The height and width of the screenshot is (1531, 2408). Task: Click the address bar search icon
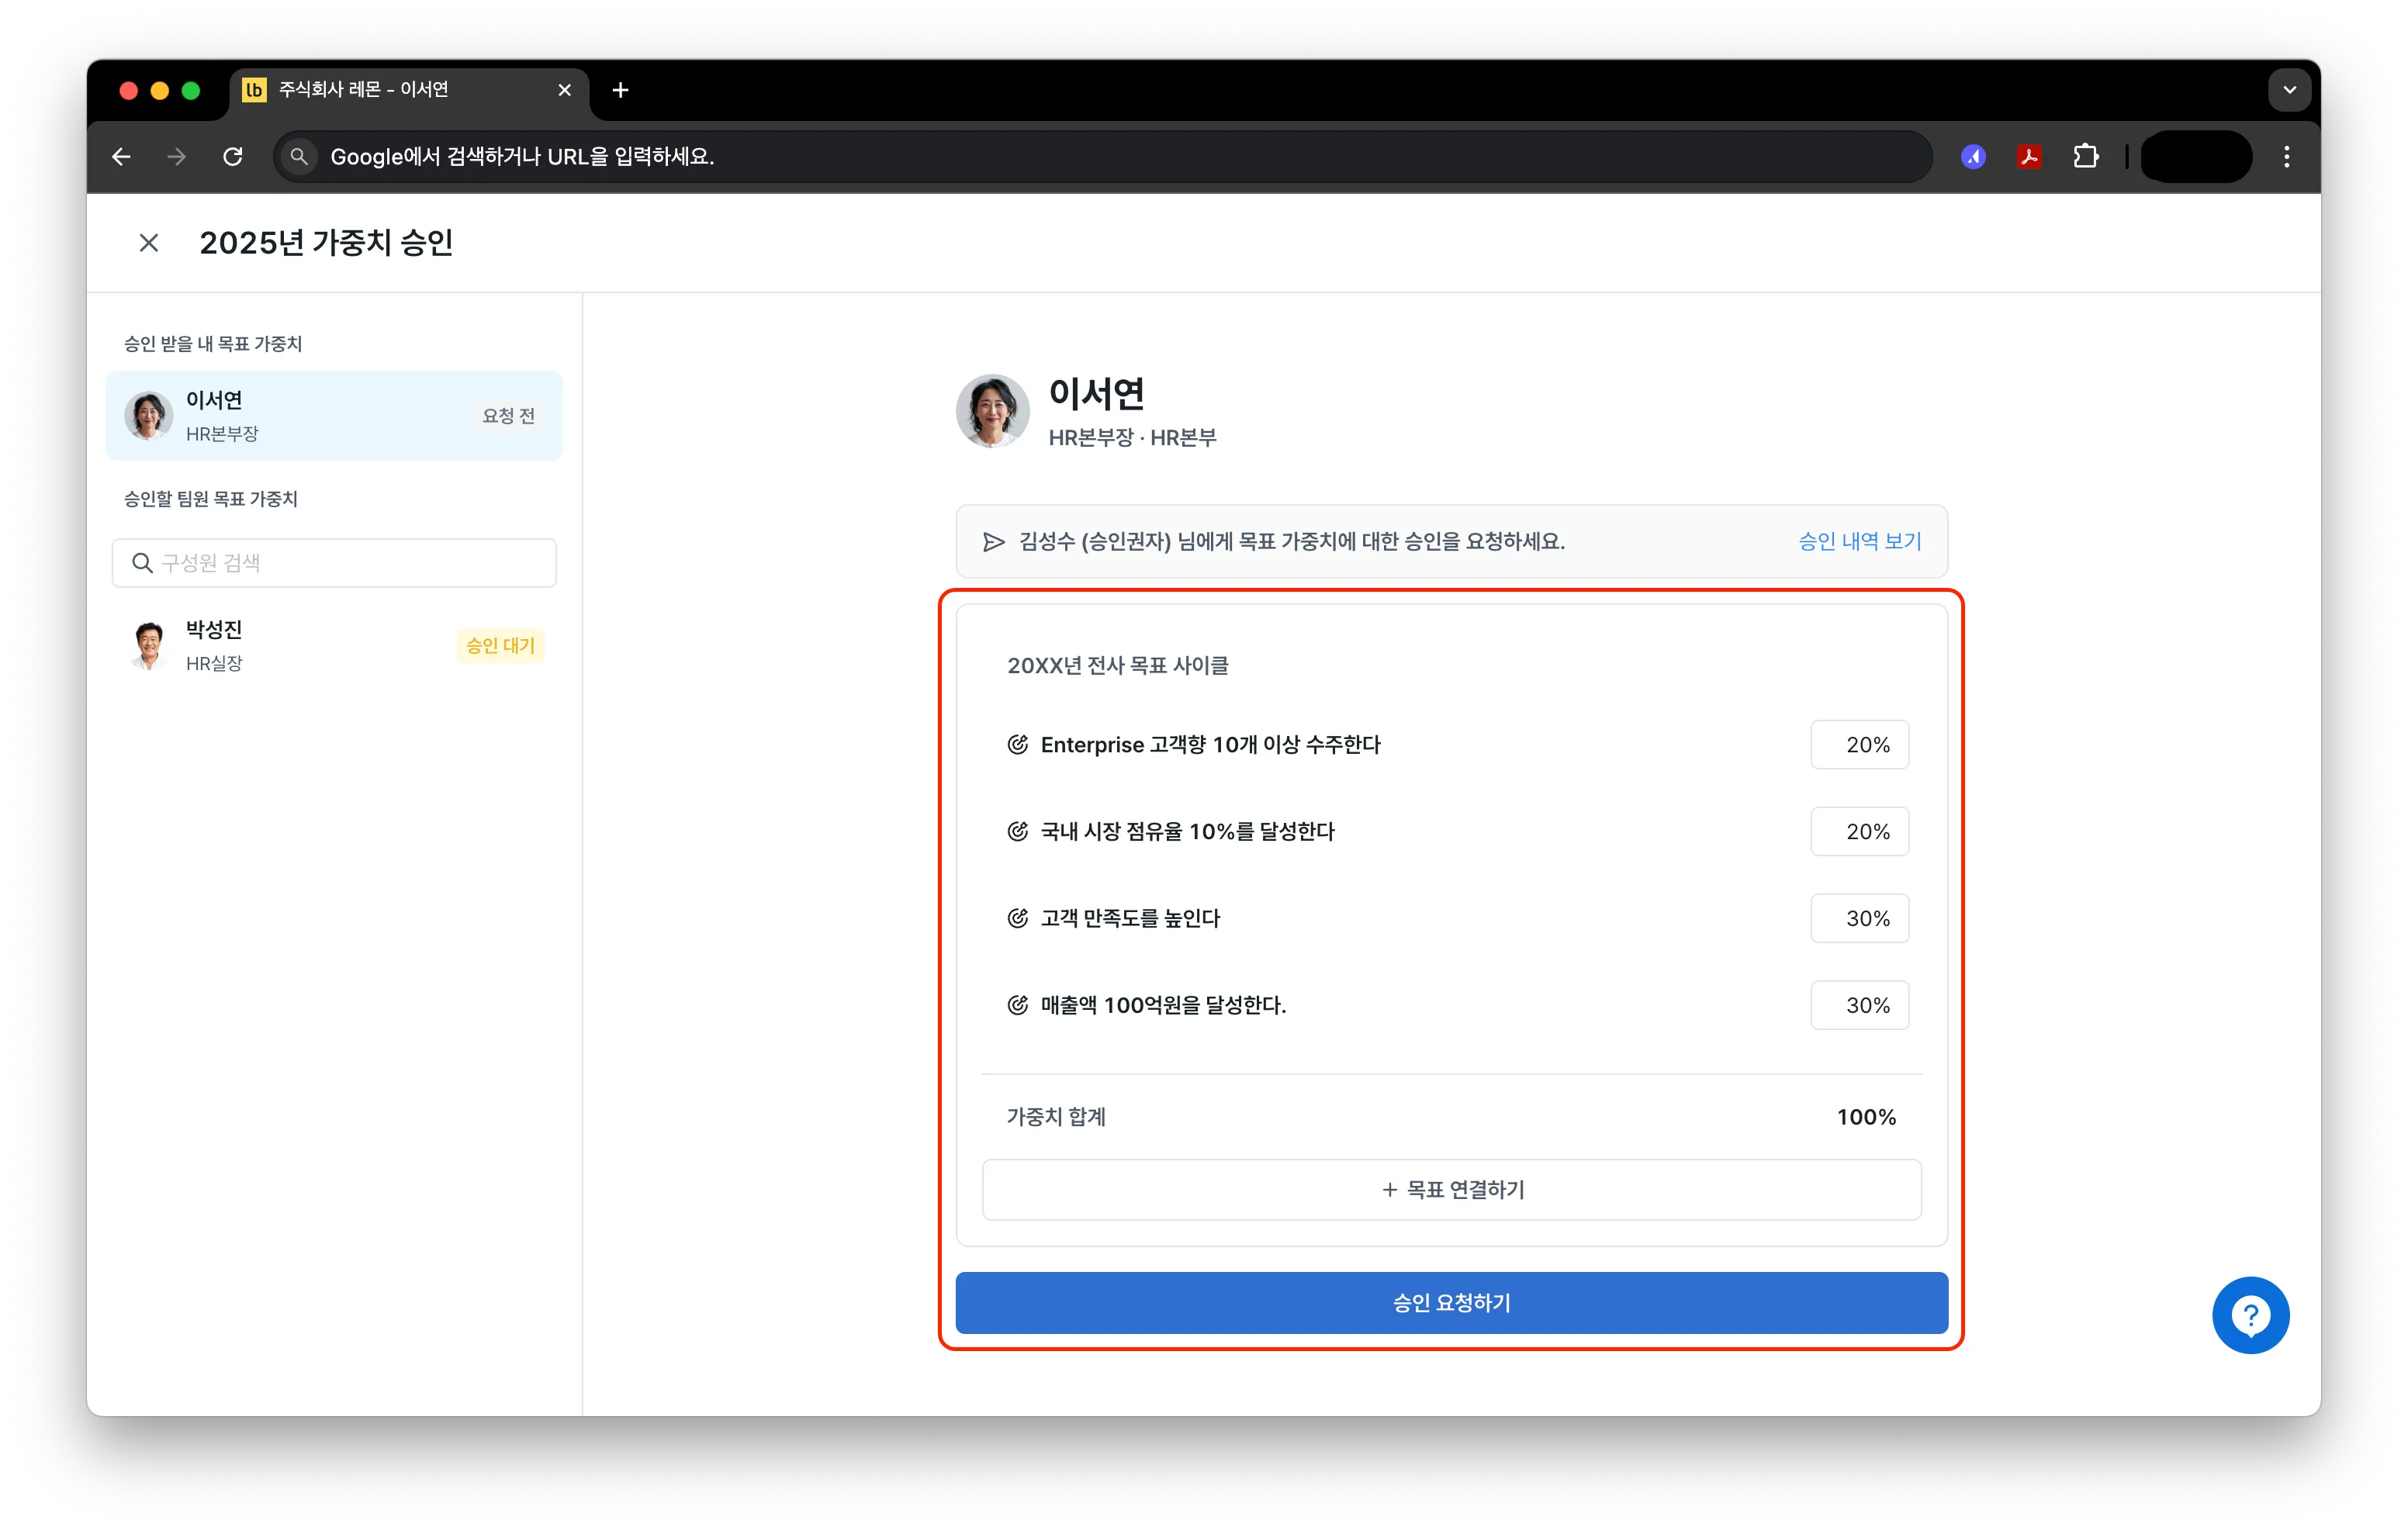(299, 157)
